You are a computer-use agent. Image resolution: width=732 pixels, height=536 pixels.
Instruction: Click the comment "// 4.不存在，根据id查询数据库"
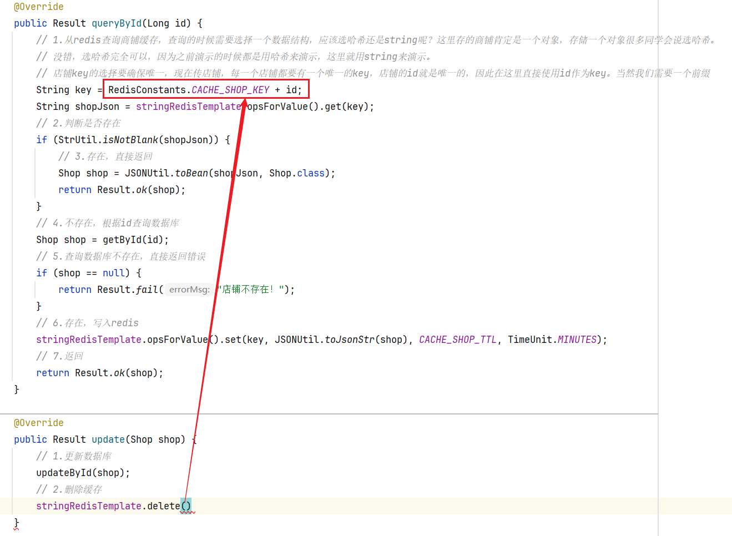[108, 223]
